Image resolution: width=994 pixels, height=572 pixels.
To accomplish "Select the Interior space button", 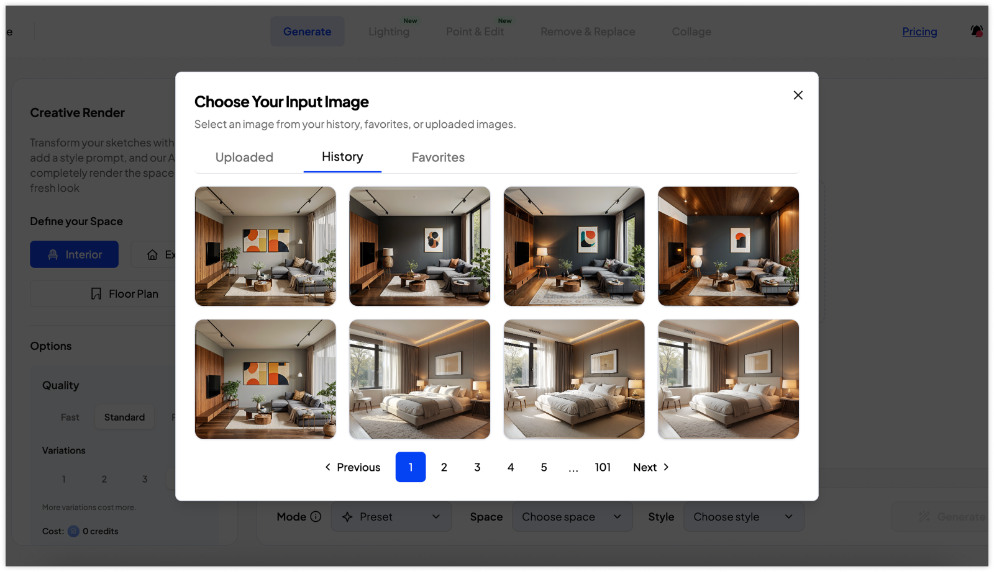I will [x=75, y=254].
